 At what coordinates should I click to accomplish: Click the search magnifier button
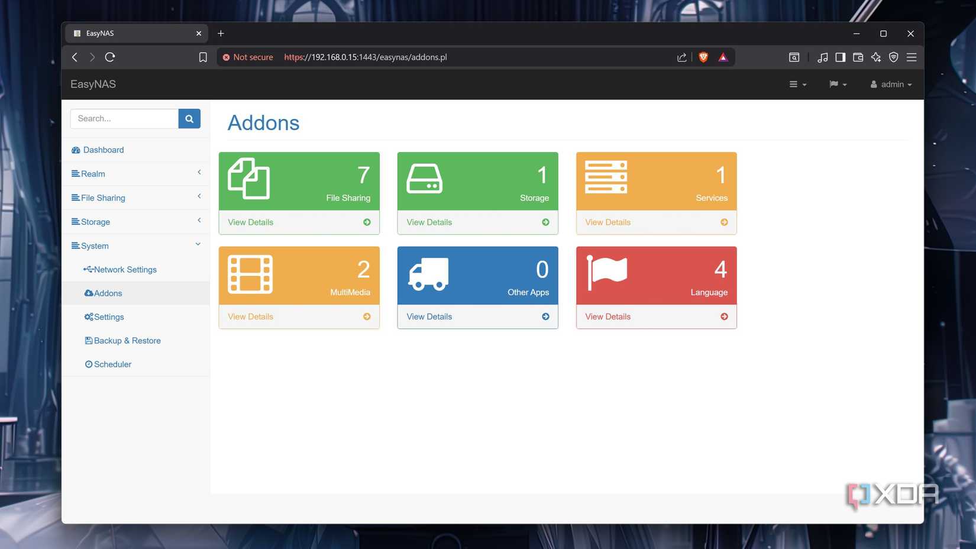(189, 118)
